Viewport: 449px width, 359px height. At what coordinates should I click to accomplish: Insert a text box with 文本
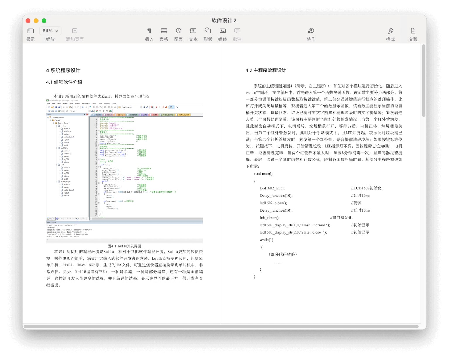point(193,31)
